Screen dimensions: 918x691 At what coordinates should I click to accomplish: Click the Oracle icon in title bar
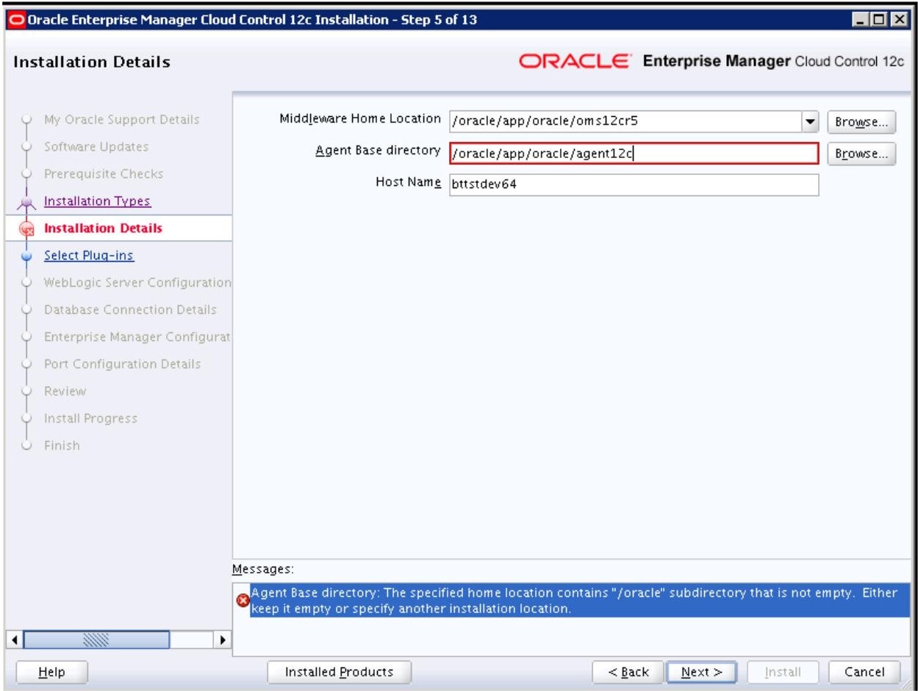(x=16, y=20)
